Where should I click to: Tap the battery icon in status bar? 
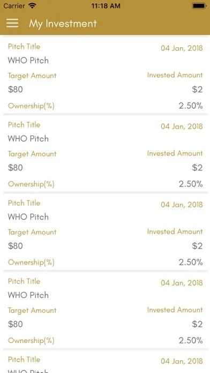click(x=199, y=6)
